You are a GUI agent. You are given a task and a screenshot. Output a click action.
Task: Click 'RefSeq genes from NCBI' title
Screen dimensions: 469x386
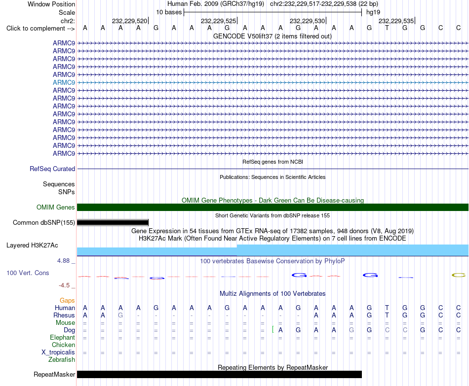(x=273, y=162)
